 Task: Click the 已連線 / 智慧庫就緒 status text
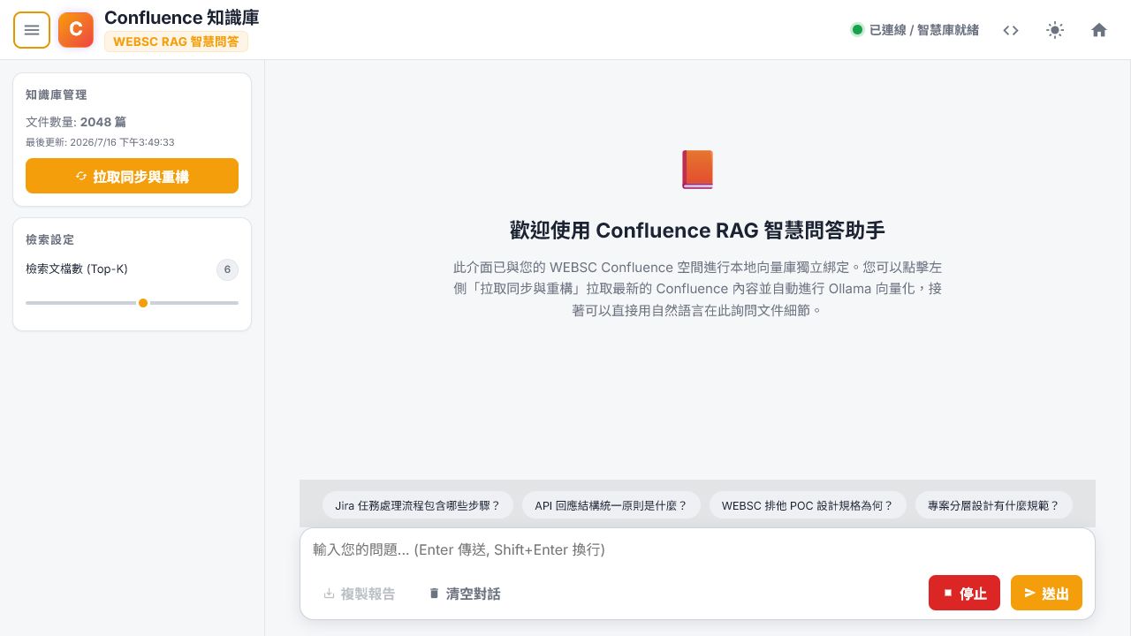(x=924, y=30)
